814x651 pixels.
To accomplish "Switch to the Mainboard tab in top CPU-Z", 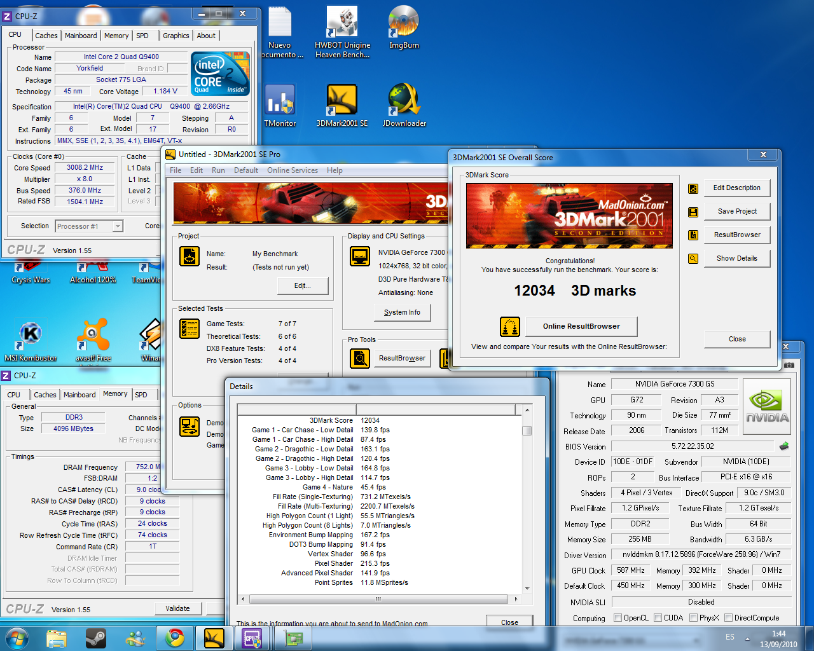I will pyautogui.click(x=81, y=36).
